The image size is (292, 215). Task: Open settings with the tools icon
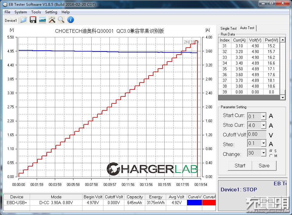point(52,20)
